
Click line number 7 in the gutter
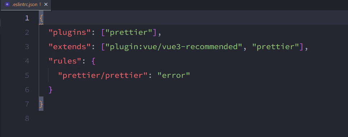[27, 104]
